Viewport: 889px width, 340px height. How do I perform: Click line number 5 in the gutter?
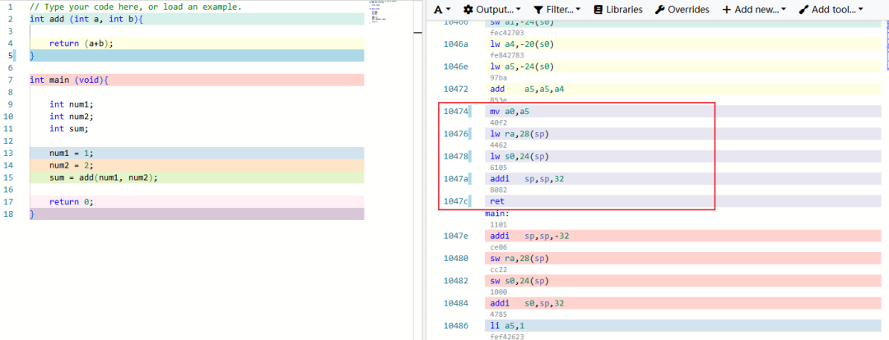click(10, 56)
